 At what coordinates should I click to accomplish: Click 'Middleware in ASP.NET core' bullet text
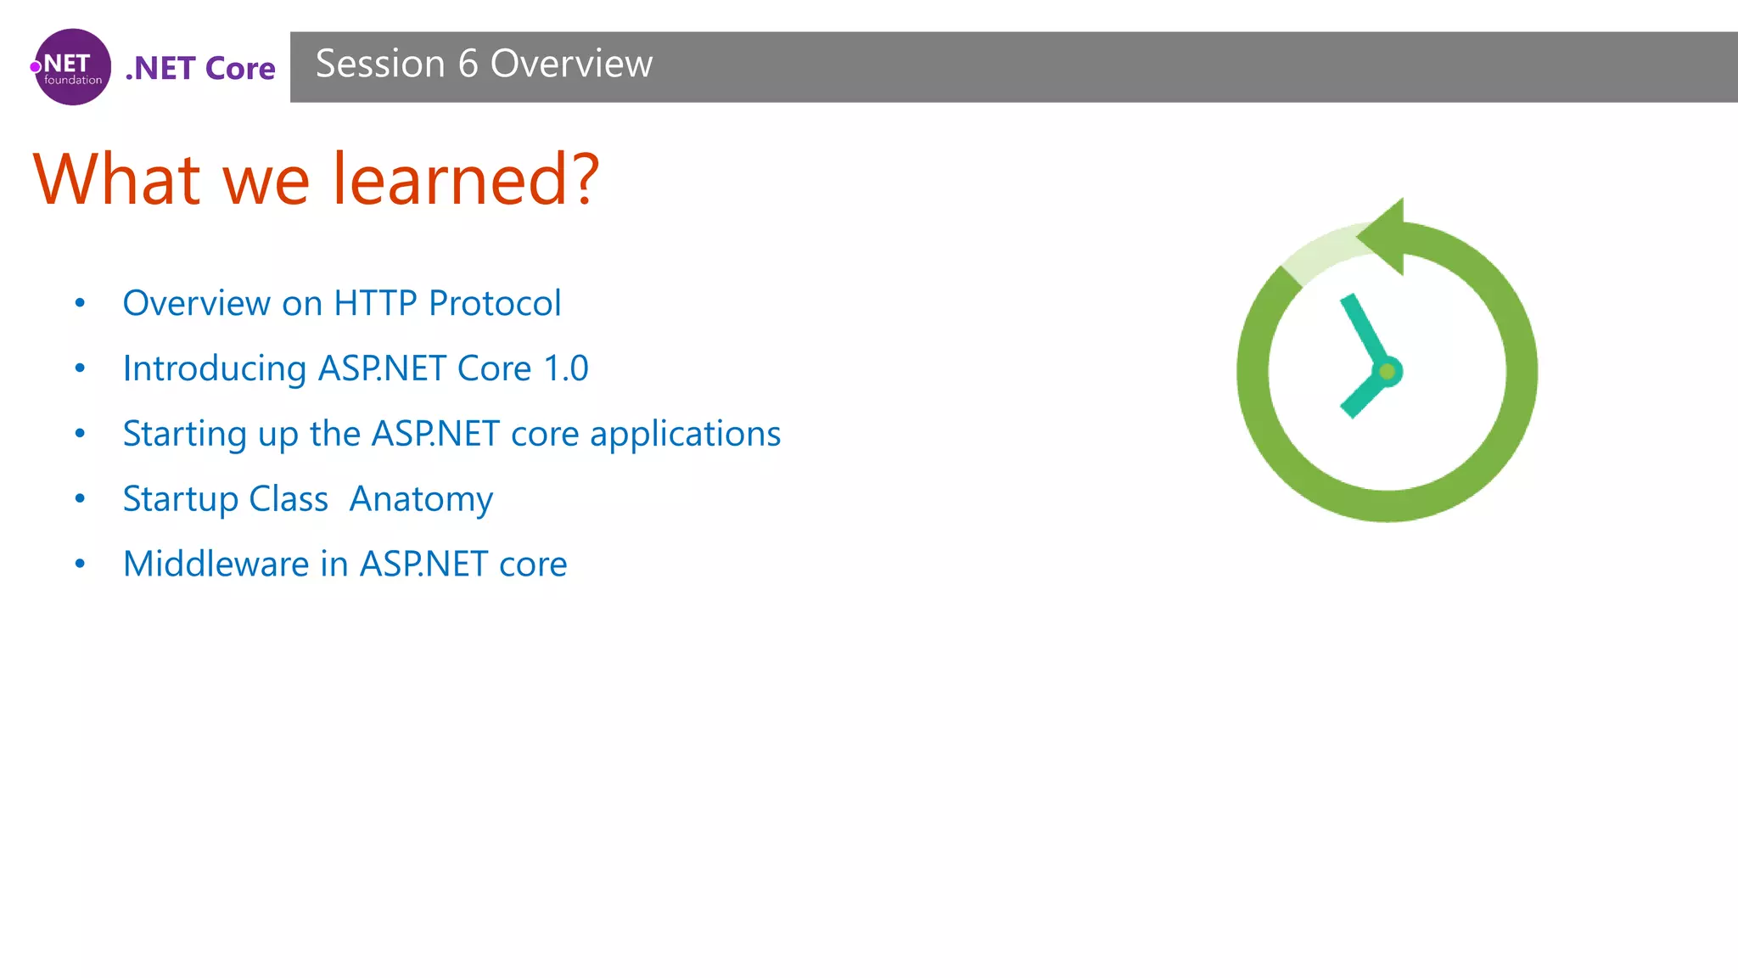tap(345, 564)
